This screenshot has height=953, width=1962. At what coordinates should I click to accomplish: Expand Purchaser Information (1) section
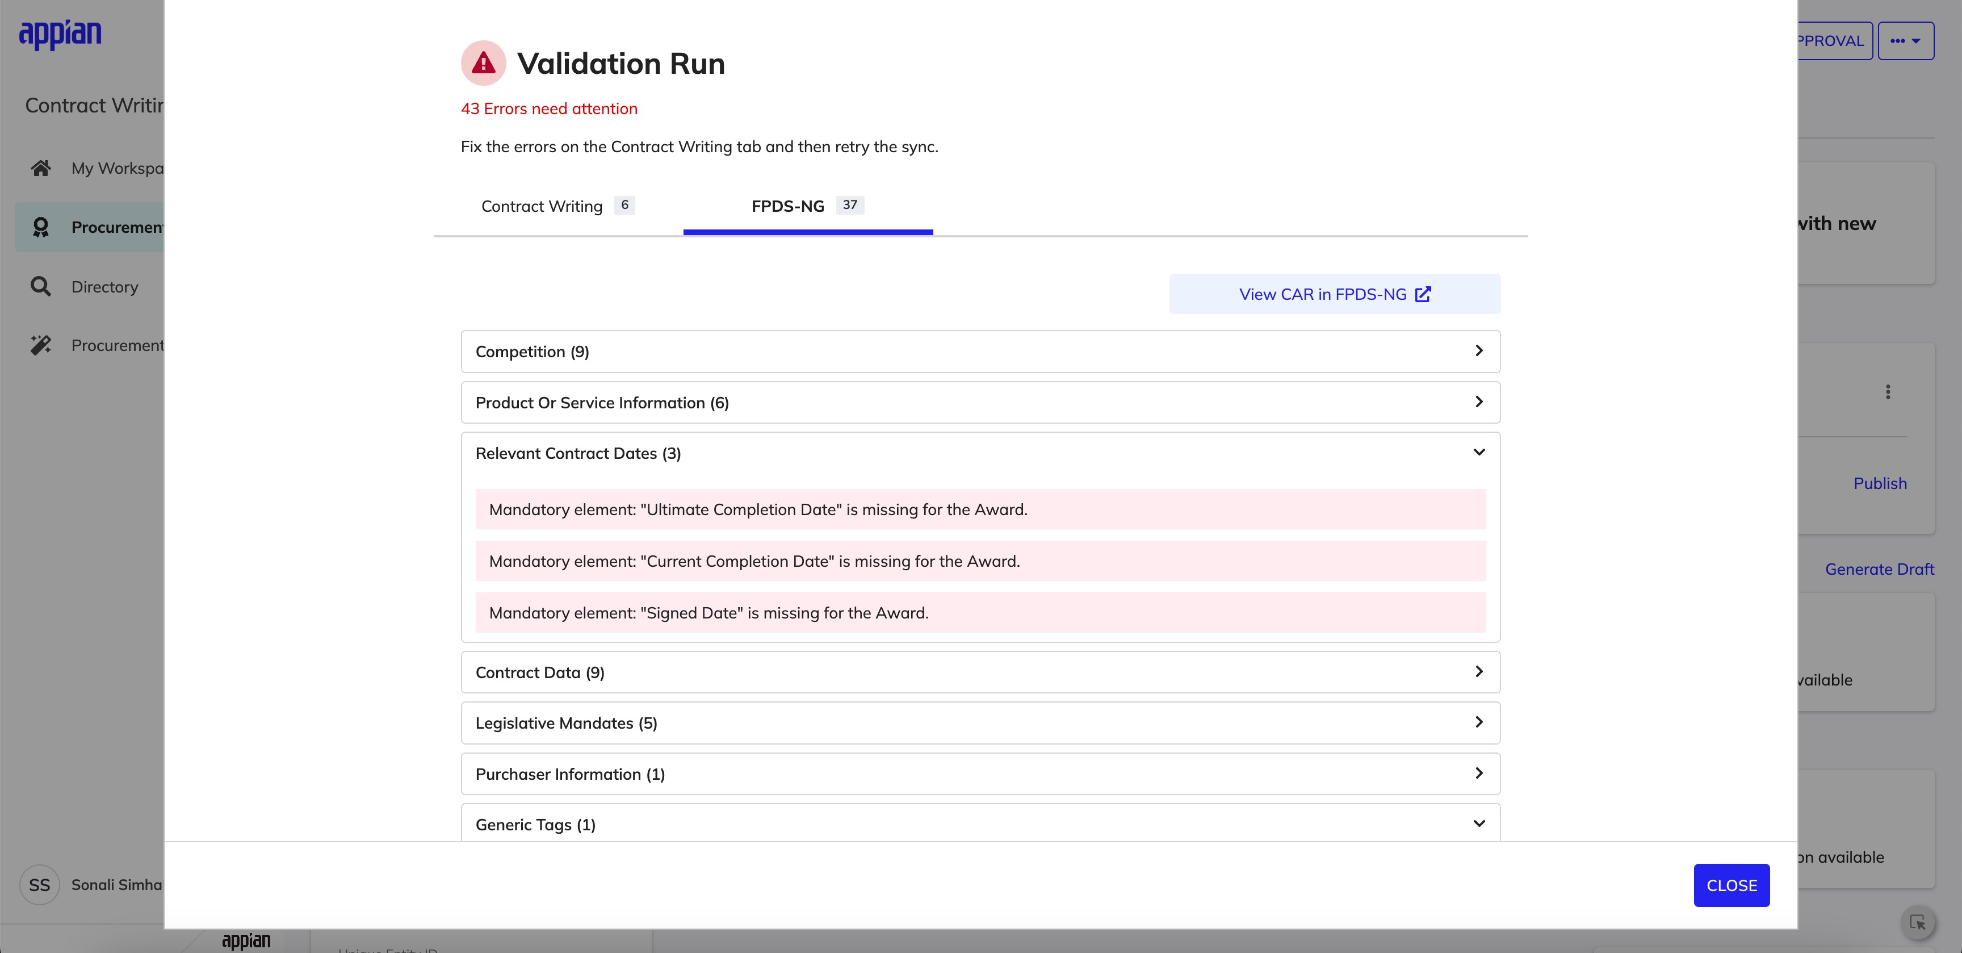(980, 774)
